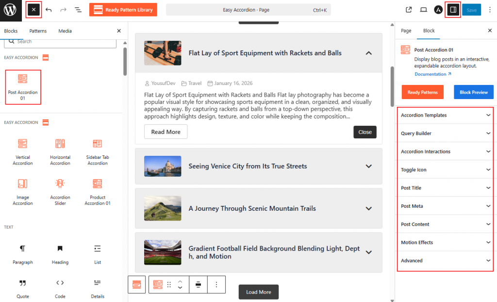This screenshot has width=497, height=302.
Task: Click the Undo arrow icon
Action: [x=49, y=10]
